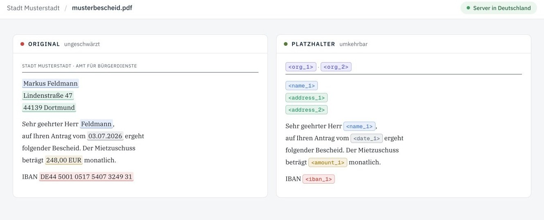
Task: Click the <date_1> placeholder tag
Action: tap(366, 138)
